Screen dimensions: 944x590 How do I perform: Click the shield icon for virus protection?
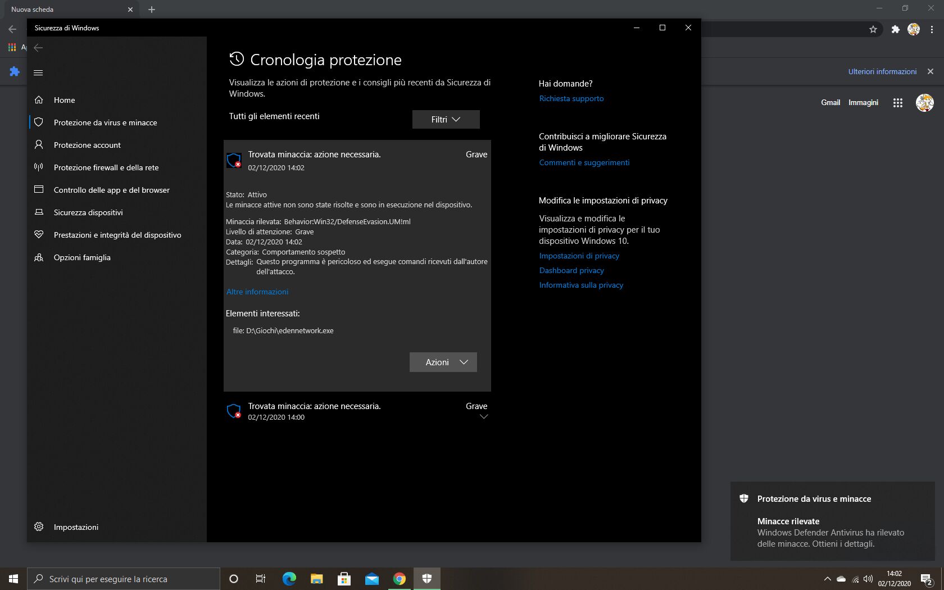tap(39, 122)
